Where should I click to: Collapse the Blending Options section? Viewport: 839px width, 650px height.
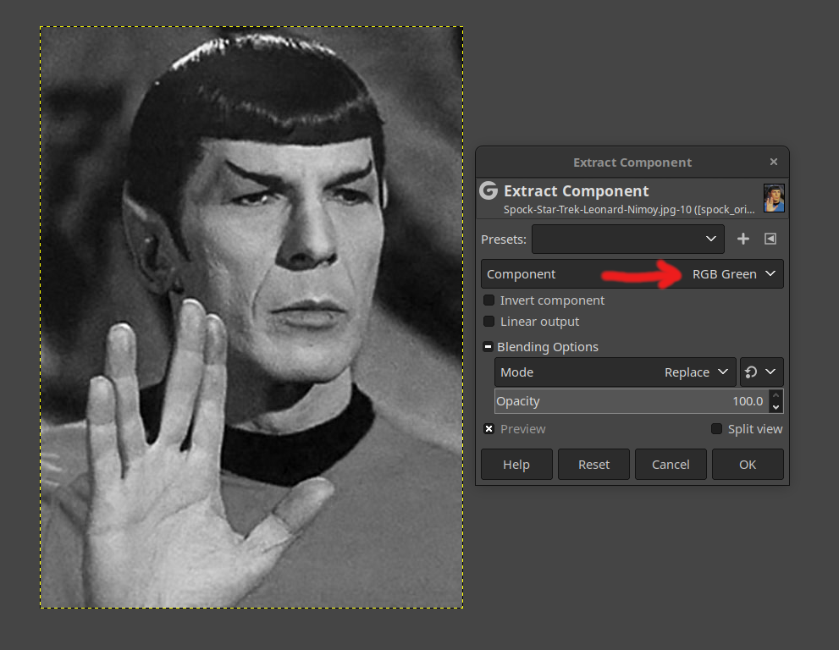click(488, 347)
